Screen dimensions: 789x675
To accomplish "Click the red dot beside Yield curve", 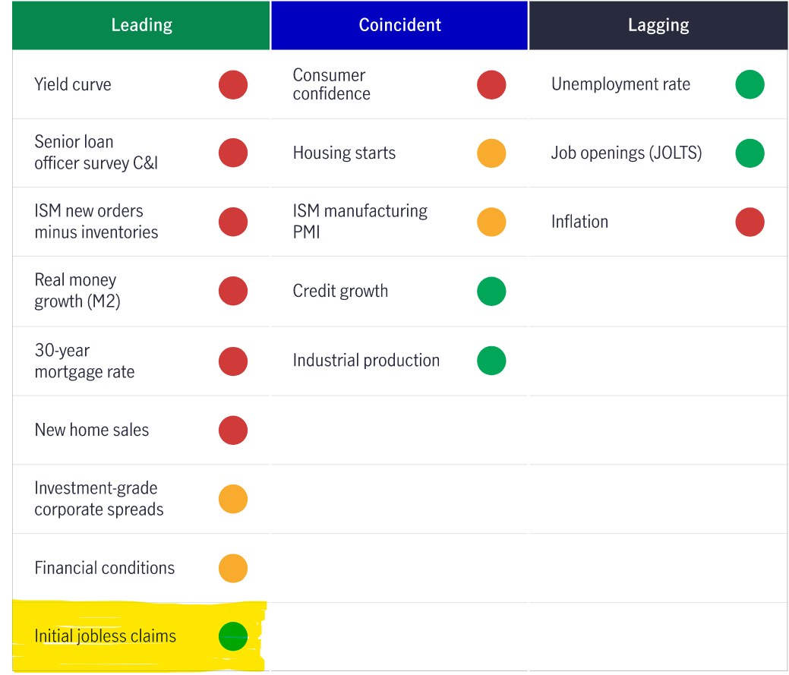I will [233, 84].
